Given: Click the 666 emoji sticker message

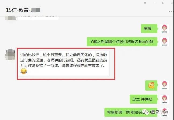Looking at the screenshot, I should (x=151, y=86).
